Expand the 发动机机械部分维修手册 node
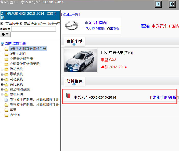The width and height of the screenshot is (179, 151). tap(2, 49)
